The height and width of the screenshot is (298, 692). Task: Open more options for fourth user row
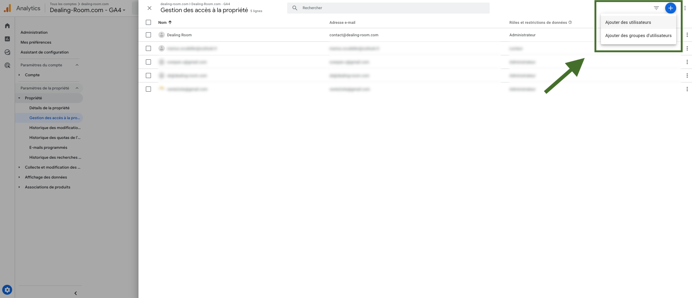point(687,76)
